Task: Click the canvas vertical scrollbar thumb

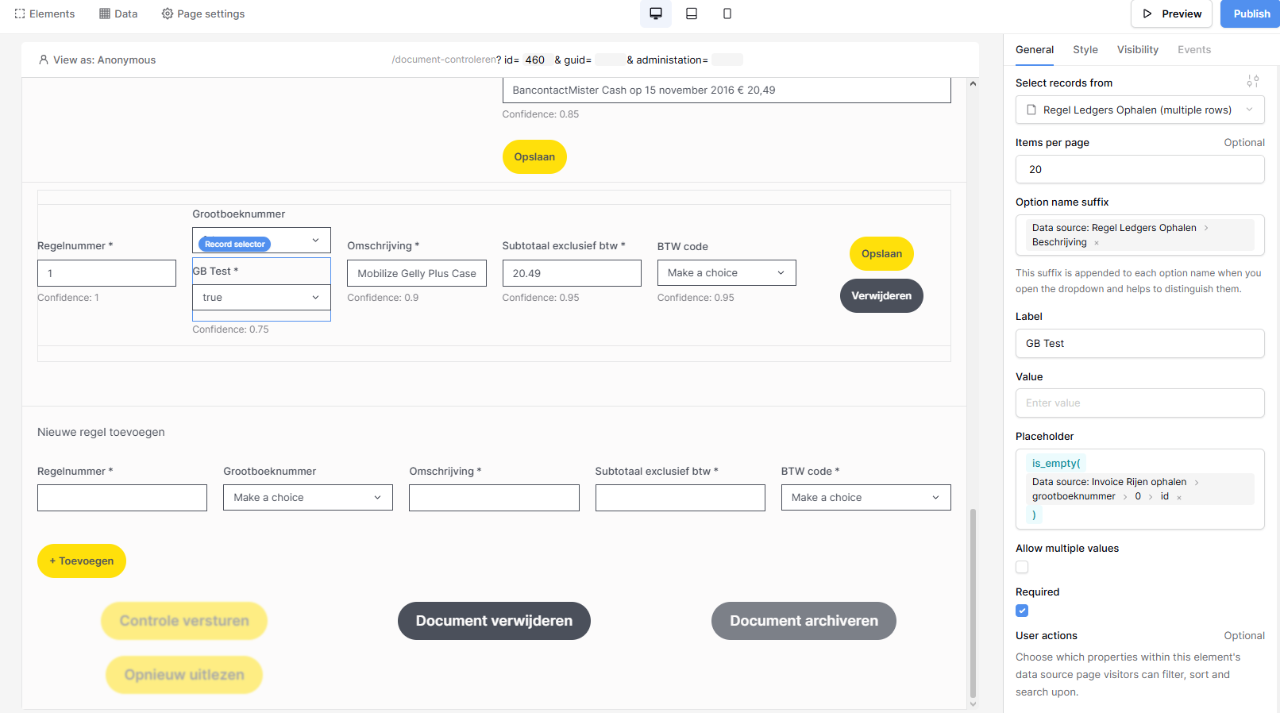Action: [x=973, y=603]
